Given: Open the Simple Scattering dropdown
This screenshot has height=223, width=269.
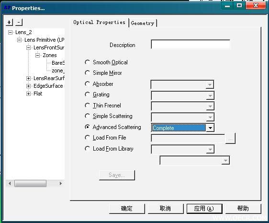Looking at the screenshot, I should click(x=210, y=117).
